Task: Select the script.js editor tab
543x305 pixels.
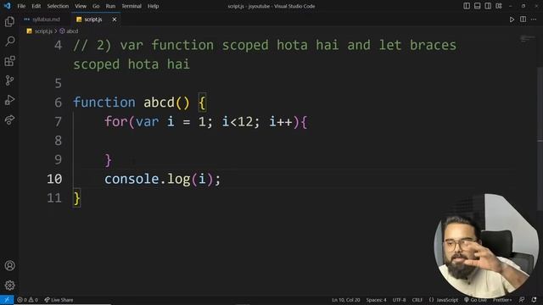Action: (x=93, y=19)
